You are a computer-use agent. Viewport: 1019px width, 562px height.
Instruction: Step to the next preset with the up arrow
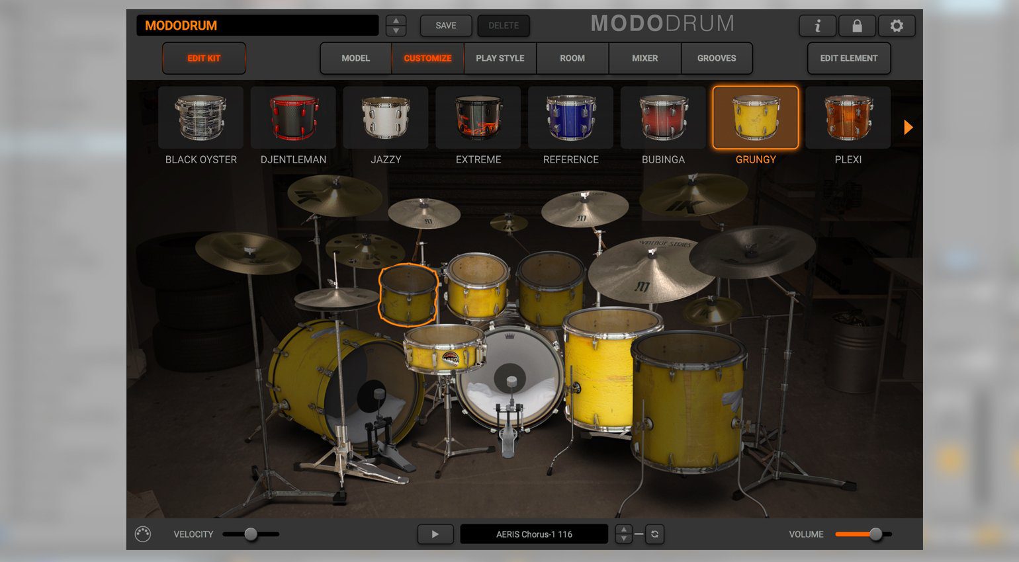point(396,20)
